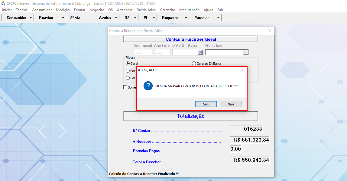Expand the Reaviso toolbar dropdown arrow
Viewport: 347px width, 181px height.
[63, 18]
